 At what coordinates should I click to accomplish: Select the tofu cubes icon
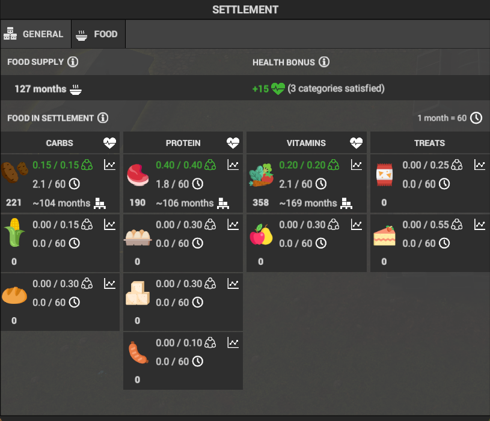(x=138, y=293)
